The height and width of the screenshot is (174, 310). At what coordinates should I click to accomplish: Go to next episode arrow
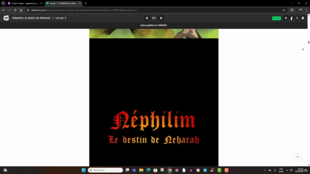click(161, 18)
